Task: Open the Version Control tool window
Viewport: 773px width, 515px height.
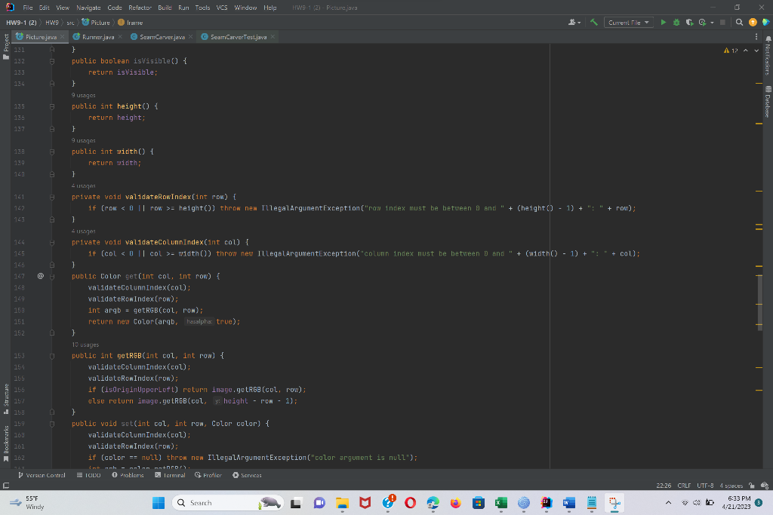Action: [42, 475]
